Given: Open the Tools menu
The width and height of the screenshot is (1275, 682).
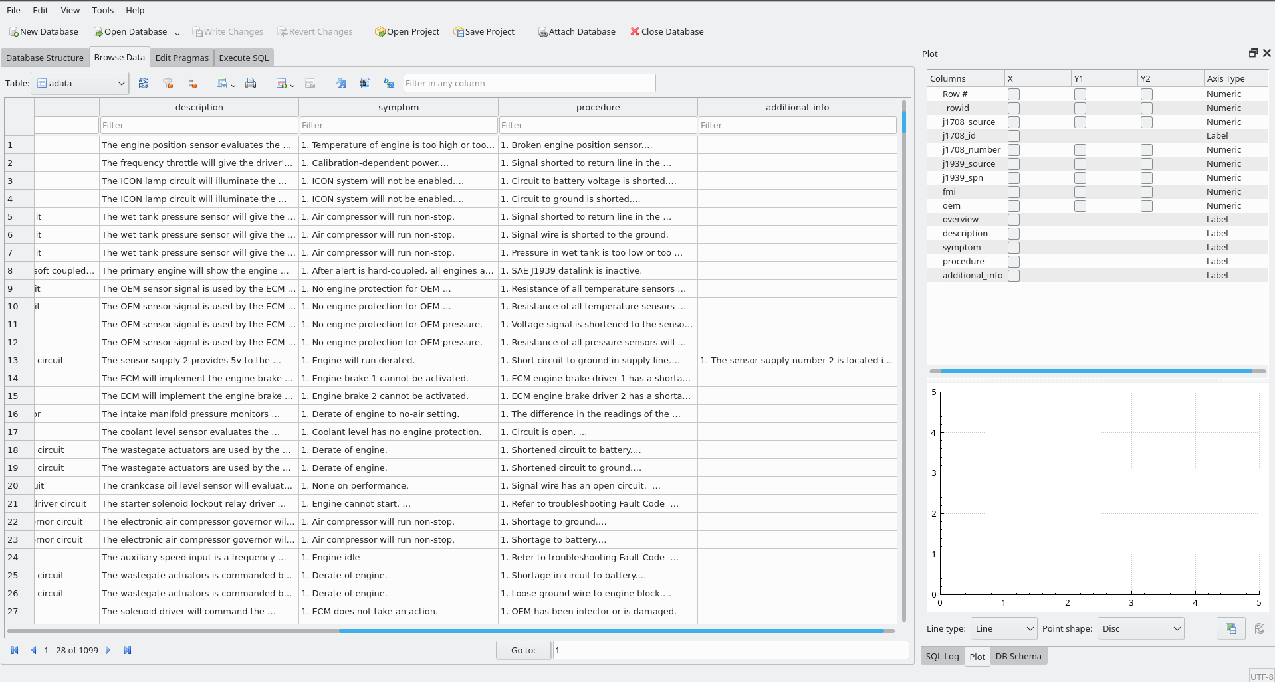Looking at the screenshot, I should coord(102,10).
